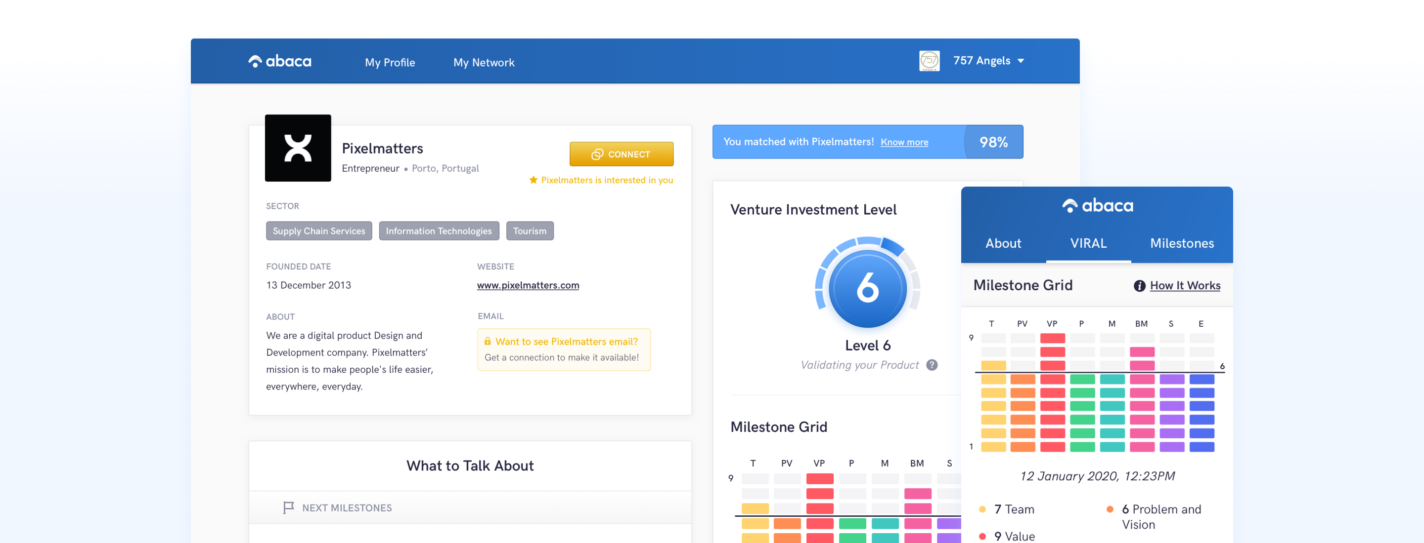Follow the Know more link

(x=904, y=142)
